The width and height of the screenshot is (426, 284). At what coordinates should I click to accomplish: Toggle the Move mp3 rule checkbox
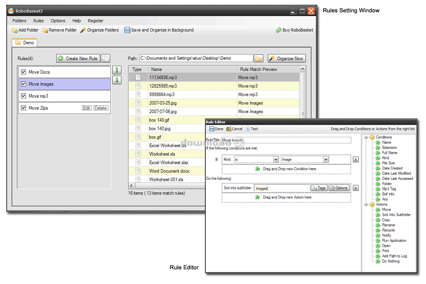[24, 96]
